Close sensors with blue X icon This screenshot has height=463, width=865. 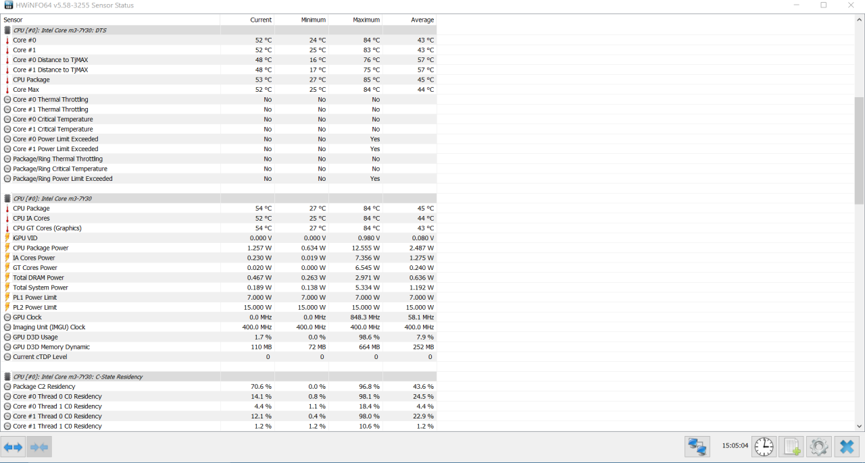click(846, 446)
